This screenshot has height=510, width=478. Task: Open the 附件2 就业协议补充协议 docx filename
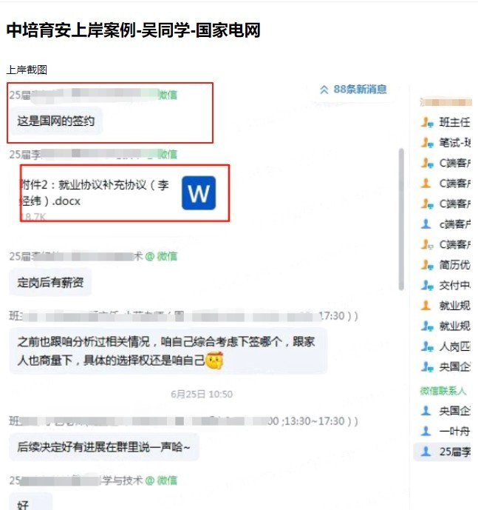pyautogui.click(x=94, y=193)
